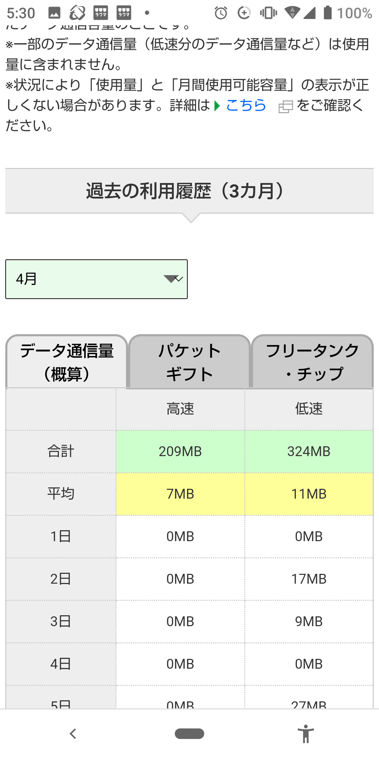The height and width of the screenshot is (759, 379).
Task: Select the データ通信量（概算） tab
Action: point(67,362)
